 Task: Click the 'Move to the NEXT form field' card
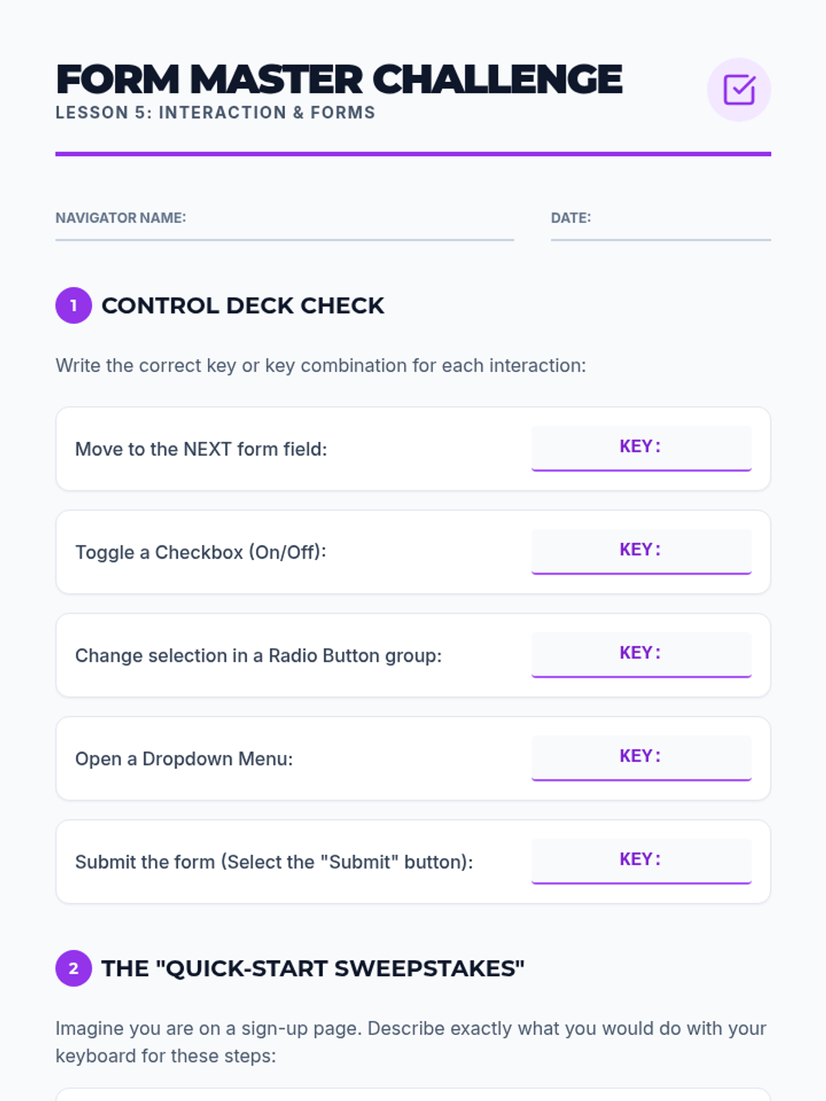click(413, 449)
